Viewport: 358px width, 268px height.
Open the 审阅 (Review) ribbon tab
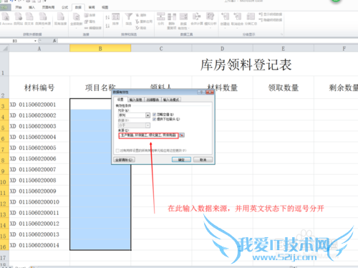pos(92,7)
